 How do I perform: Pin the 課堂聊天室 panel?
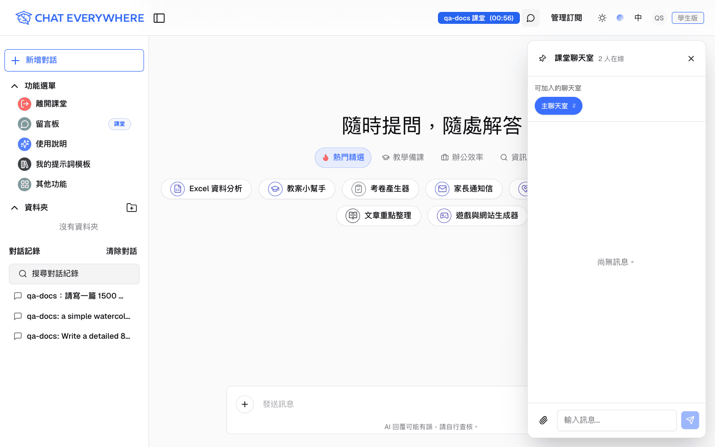[x=543, y=59]
